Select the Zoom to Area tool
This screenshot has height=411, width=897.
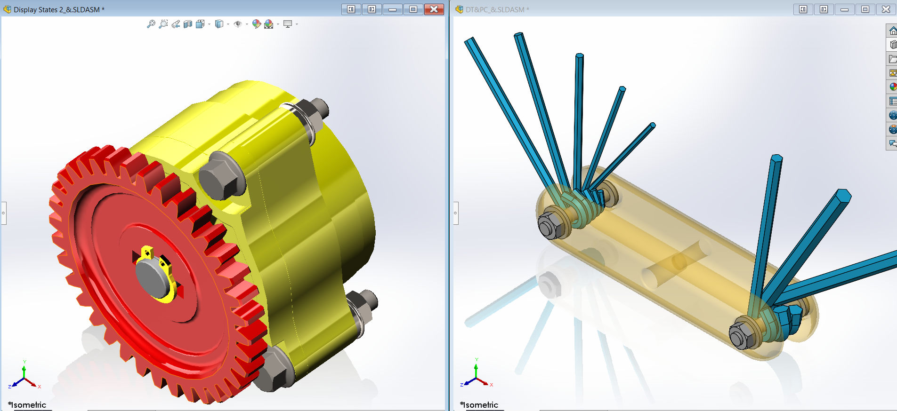pos(163,24)
